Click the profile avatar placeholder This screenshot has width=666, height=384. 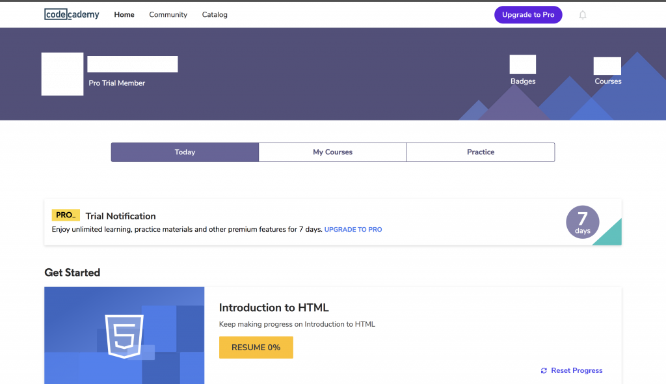[x=62, y=74]
